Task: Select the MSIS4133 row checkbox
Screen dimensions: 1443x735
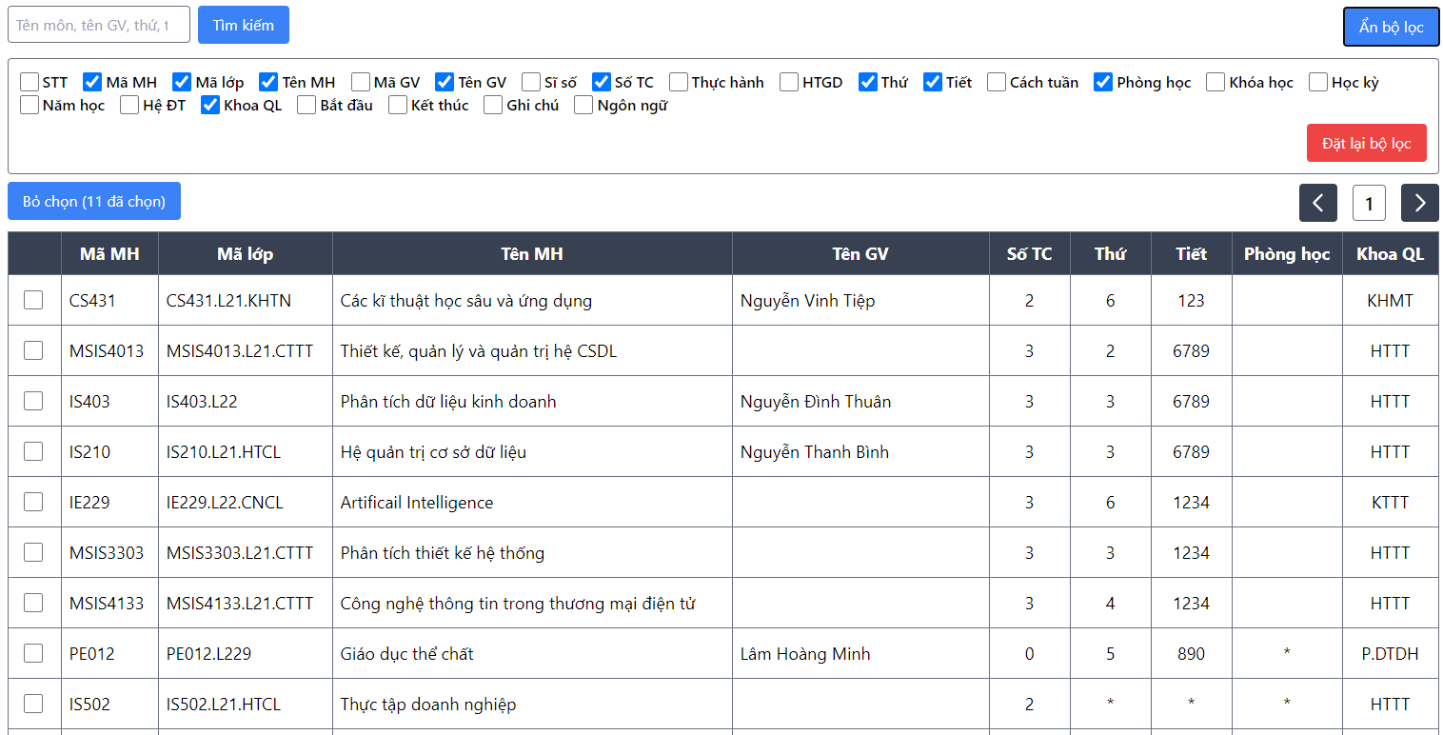Action: 33,603
